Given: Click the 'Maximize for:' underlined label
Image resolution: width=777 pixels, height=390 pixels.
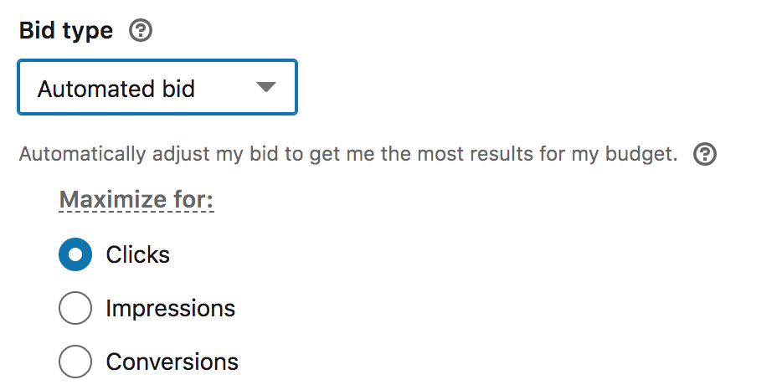Looking at the screenshot, I should pyautogui.click(x=136, y=201).
